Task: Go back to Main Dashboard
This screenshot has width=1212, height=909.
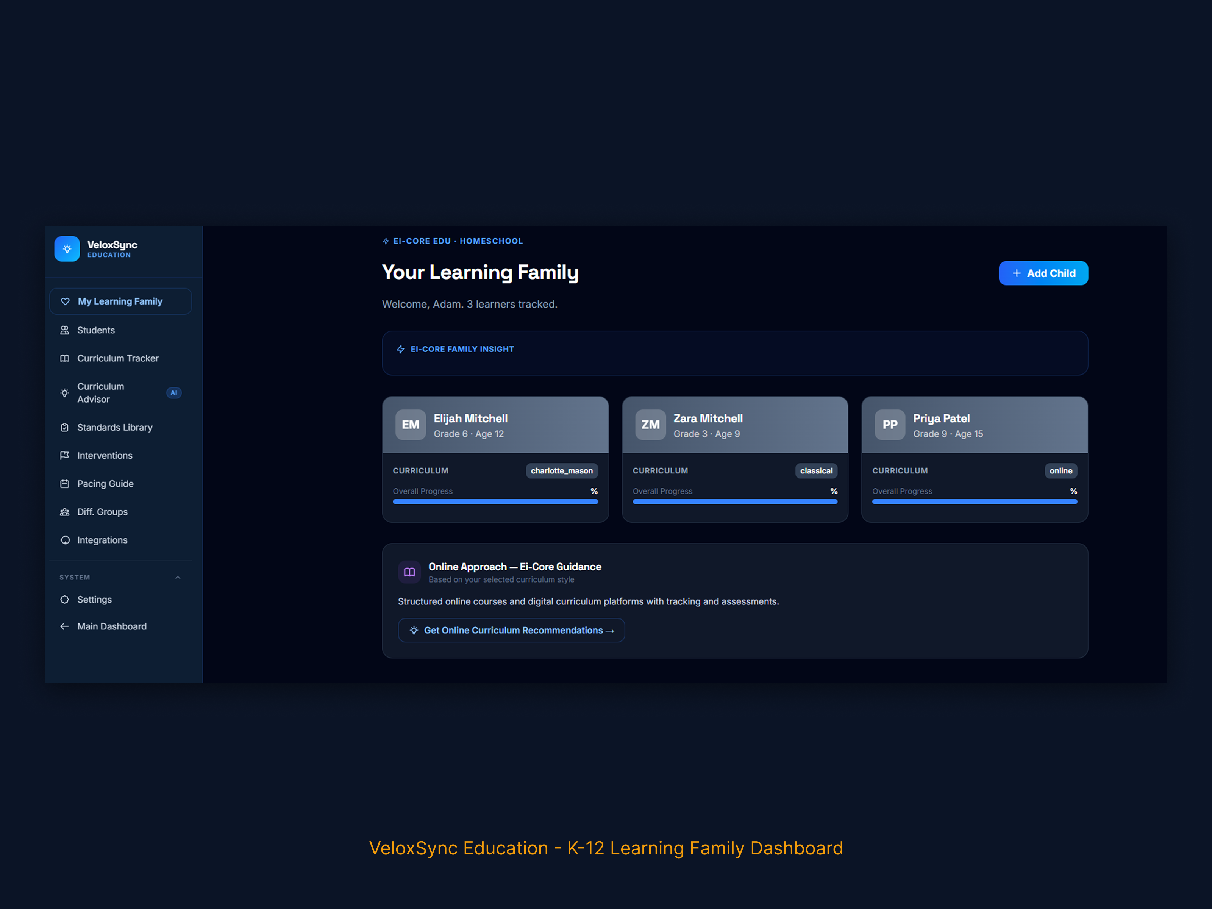Action: coord(112,626)
